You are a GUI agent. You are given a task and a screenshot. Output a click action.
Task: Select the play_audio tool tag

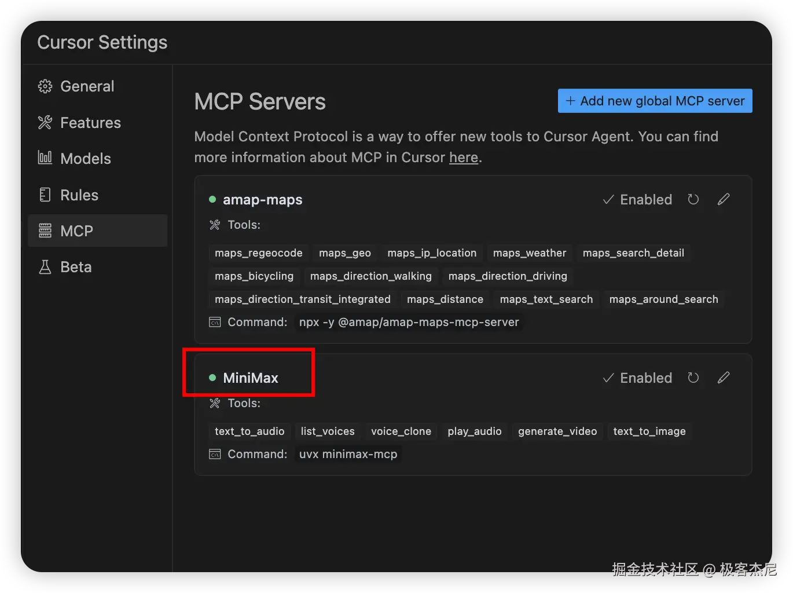click(x=475, y=431)
